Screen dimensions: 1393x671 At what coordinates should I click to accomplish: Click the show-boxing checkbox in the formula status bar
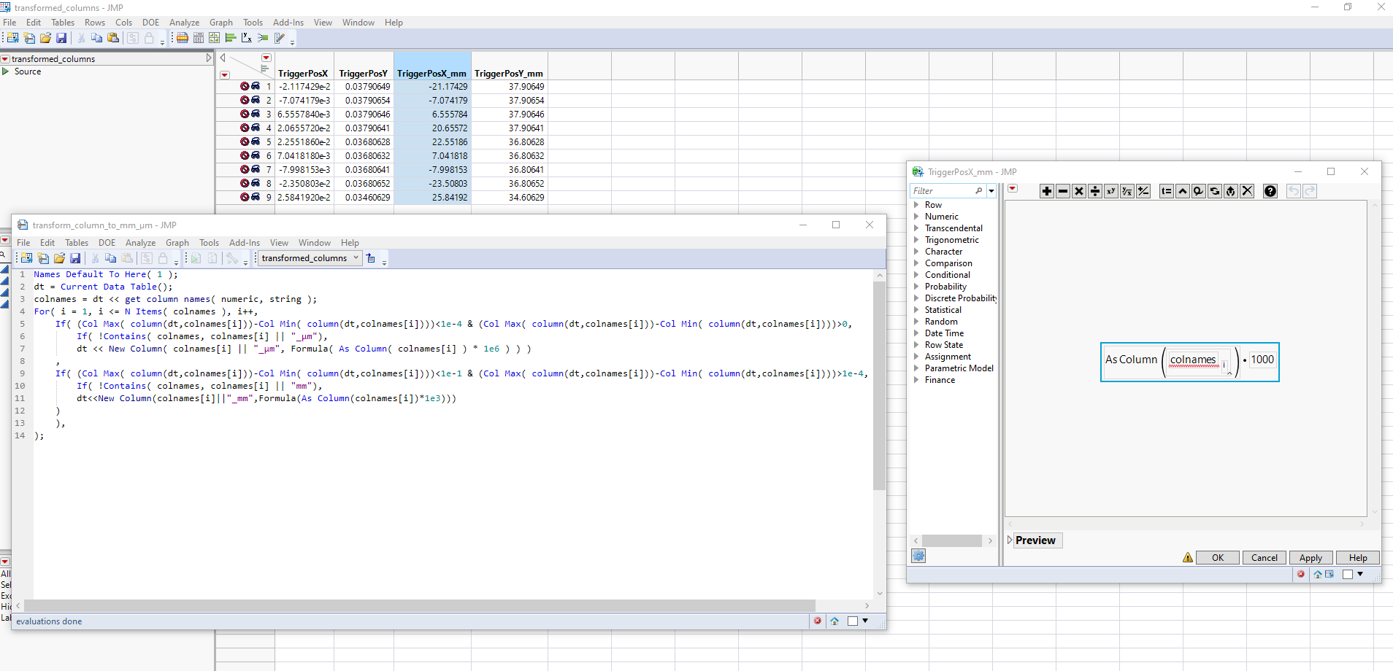coord(1347,574)
